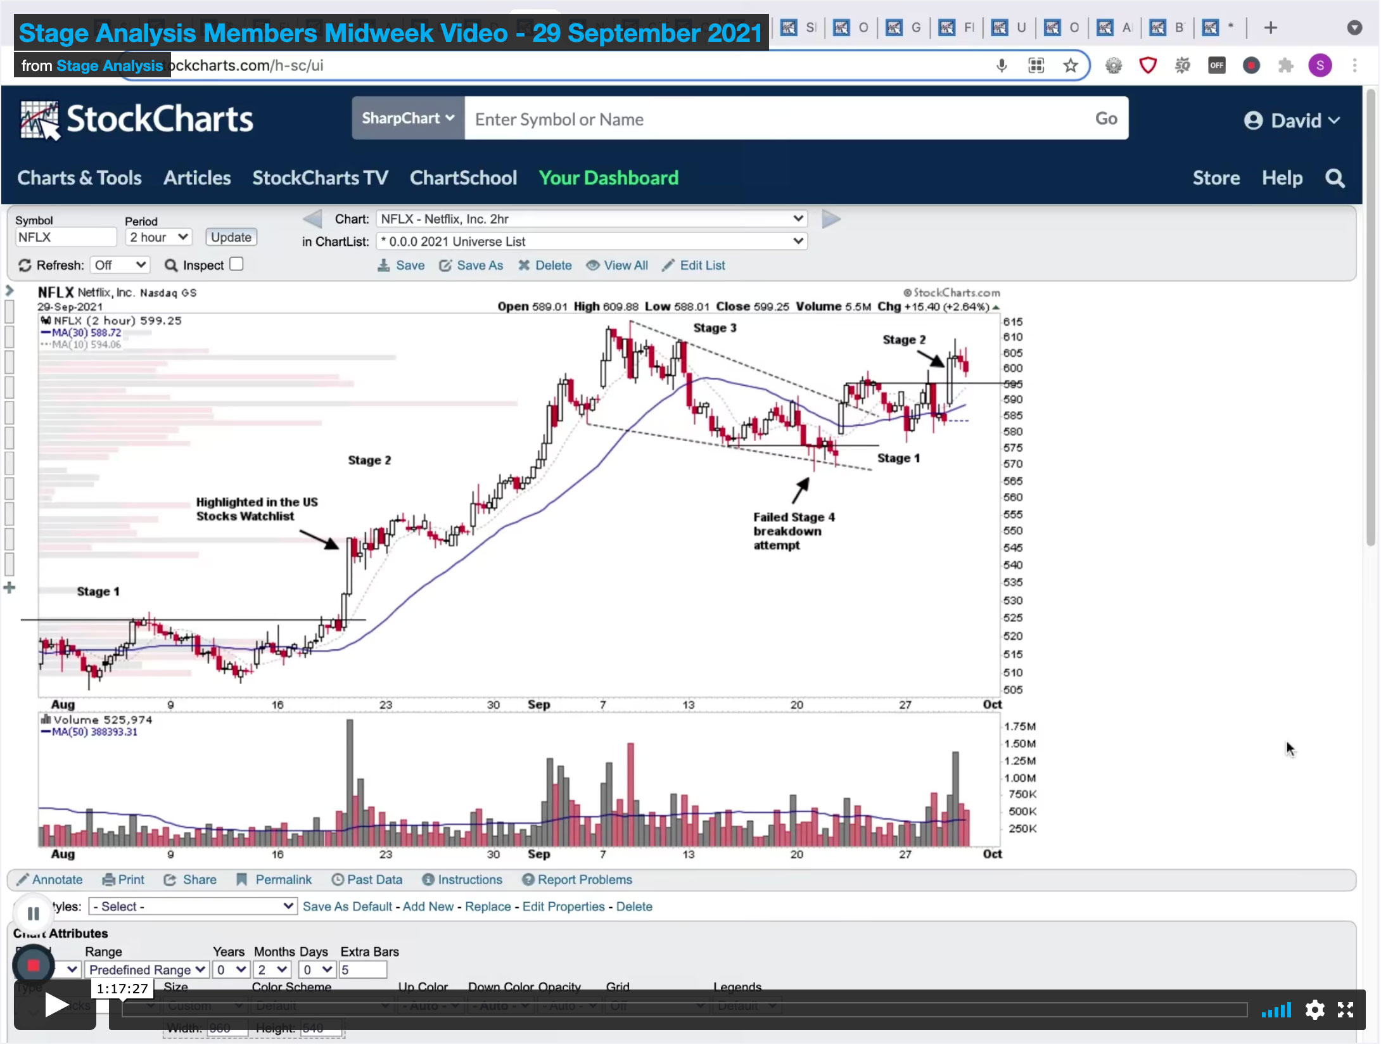The width and height of the screenshot is (1381, 1044).
Task: Open the ChartList Universe List dropdown
Action: coord(592,241)
